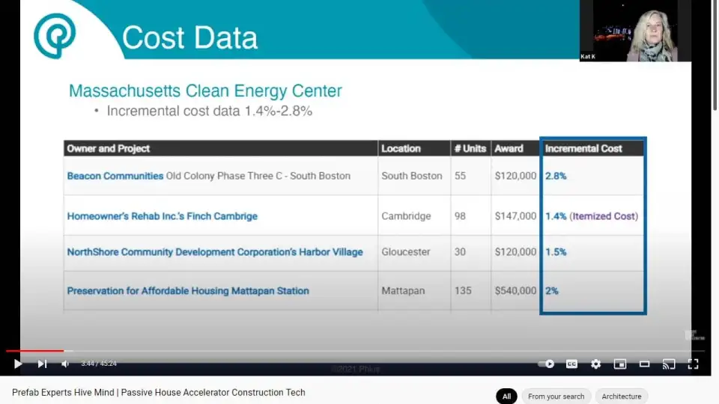Skip to the next video

point(42,364)
